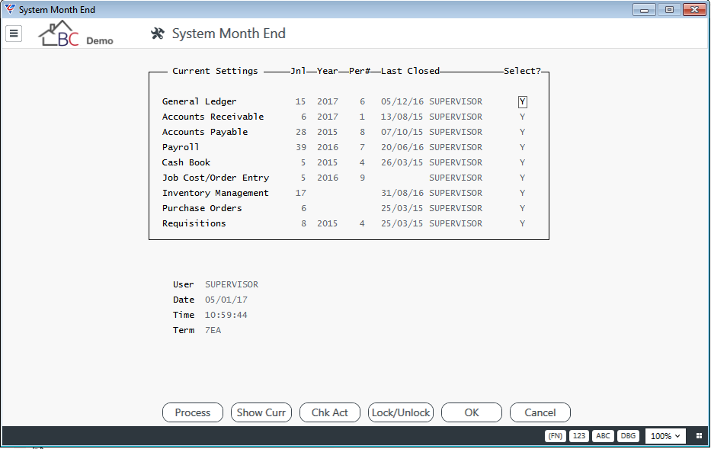Click the Cash Book row label
Image resolution: width=711 pixels, height=449 pixels.
pos(186,162)
